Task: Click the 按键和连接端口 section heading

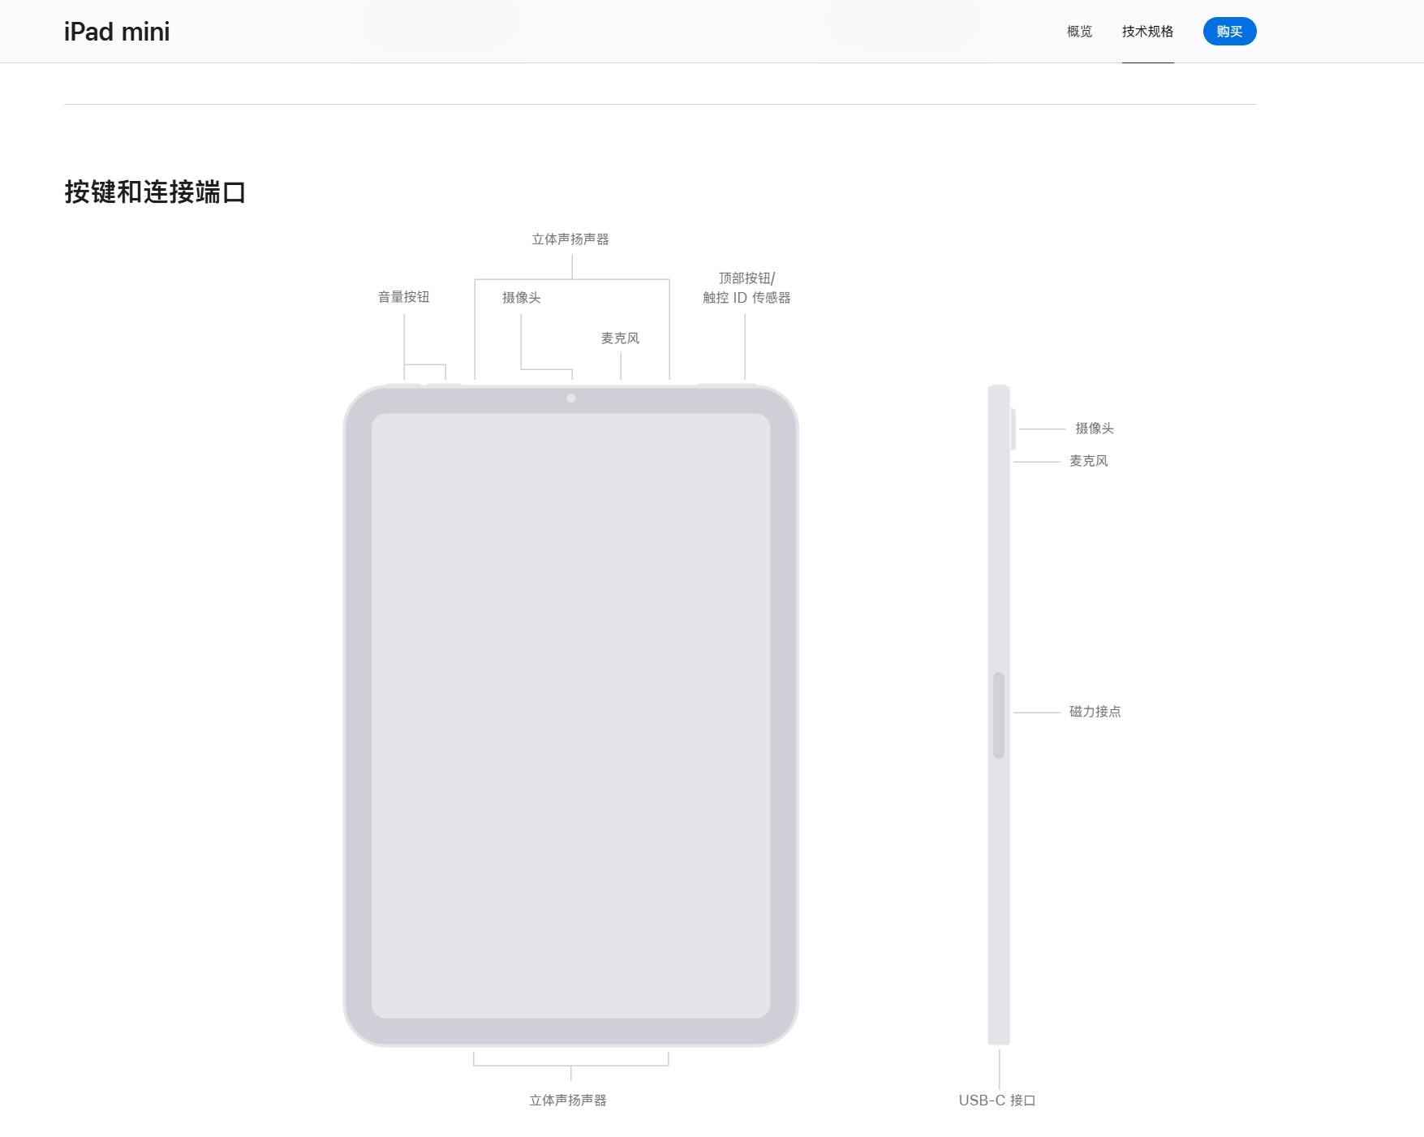Action: click(x=155, y=192)
